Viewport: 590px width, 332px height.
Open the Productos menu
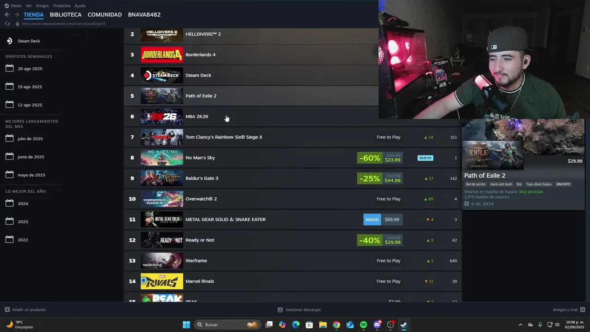point(62,6)
